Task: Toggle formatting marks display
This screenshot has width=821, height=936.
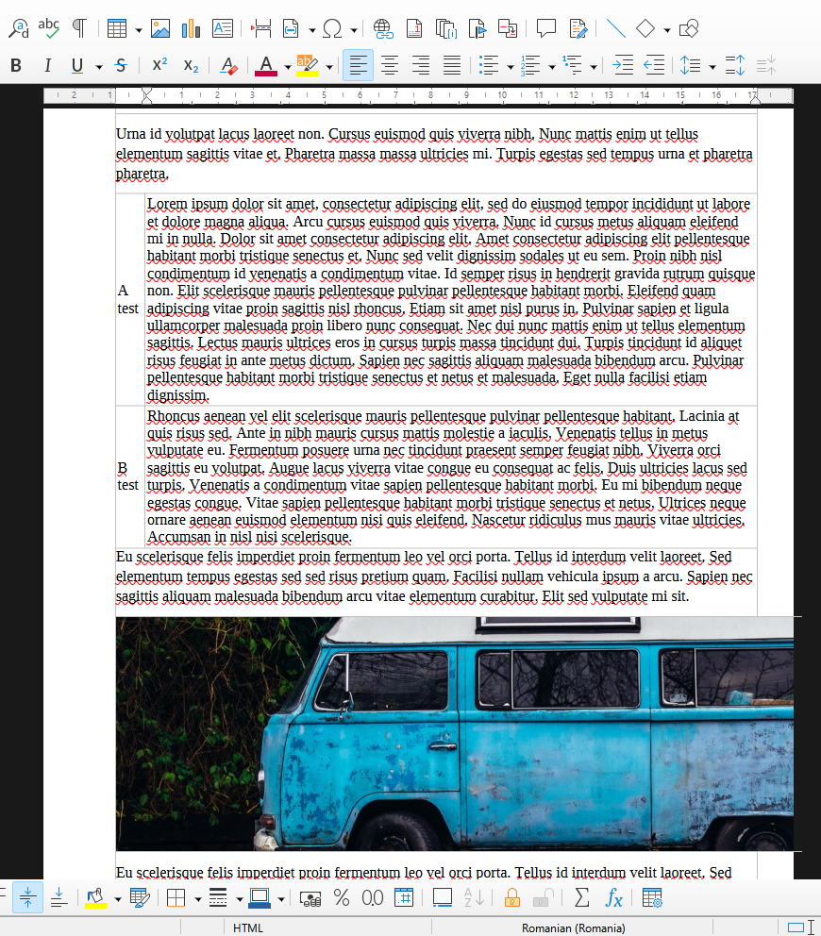Action: 79,28
